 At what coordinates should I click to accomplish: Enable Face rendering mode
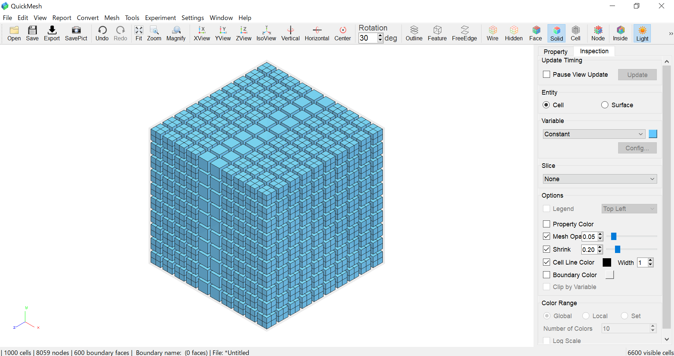click(536, 34)
